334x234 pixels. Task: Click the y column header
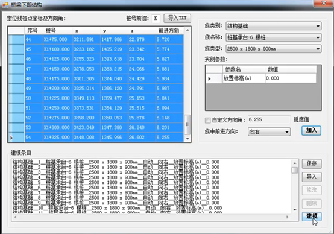click(114, 31)
